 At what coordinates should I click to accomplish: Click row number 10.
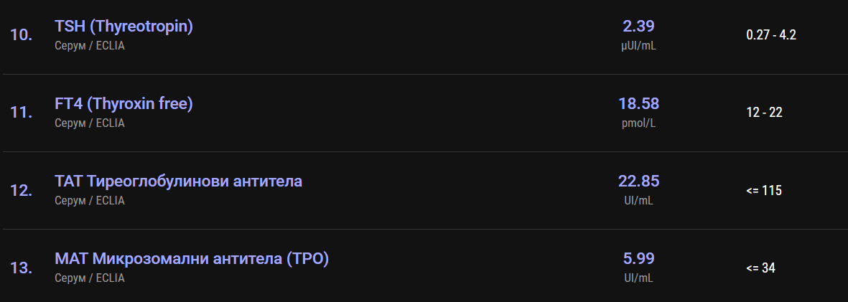click(21, 35)
